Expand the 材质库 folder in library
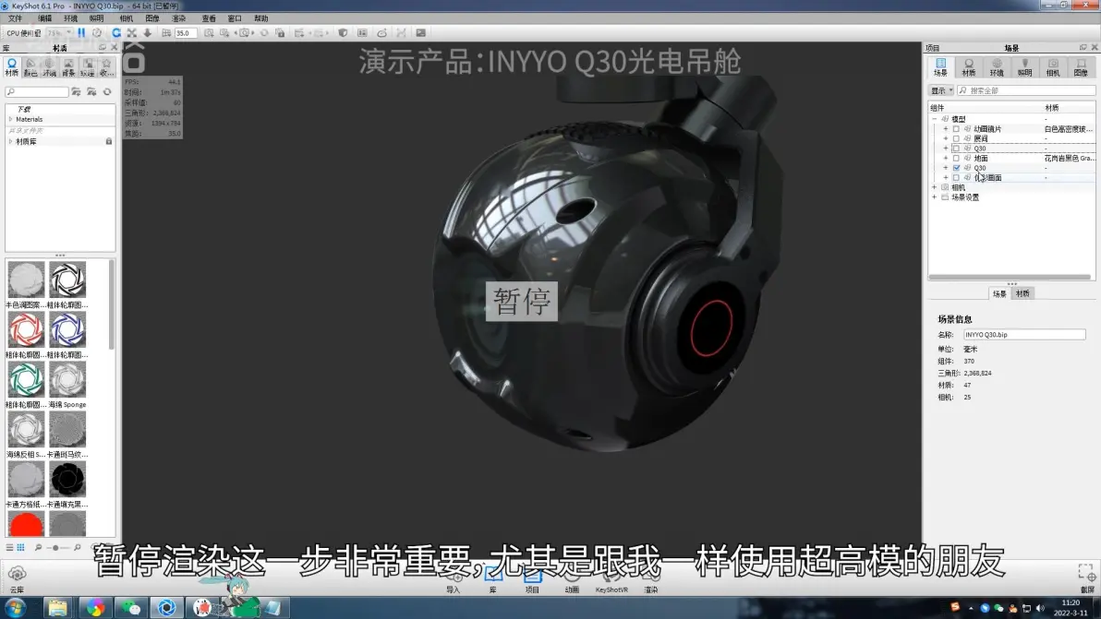The image size is (1101, 619). tap(10, 142)
